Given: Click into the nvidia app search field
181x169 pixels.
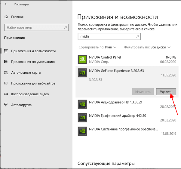Looking at the screenshot, I should point(109,36).
